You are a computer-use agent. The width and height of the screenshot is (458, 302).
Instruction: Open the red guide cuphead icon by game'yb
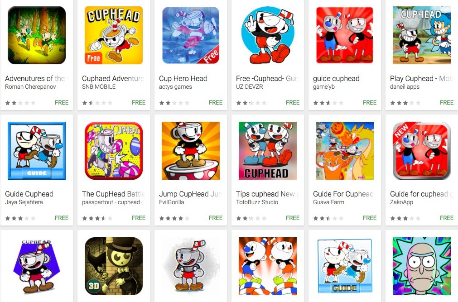click(x=345, y=35)
